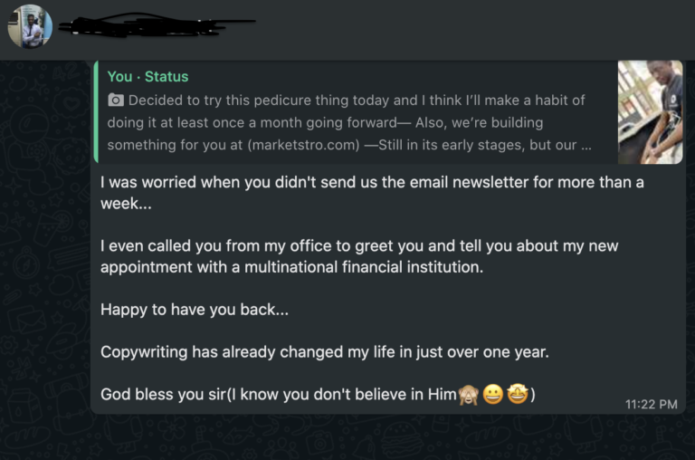This screenshot has width=695, height=460.
Task: Click the green bar beside the quoted status
Action: click(96, 112)
